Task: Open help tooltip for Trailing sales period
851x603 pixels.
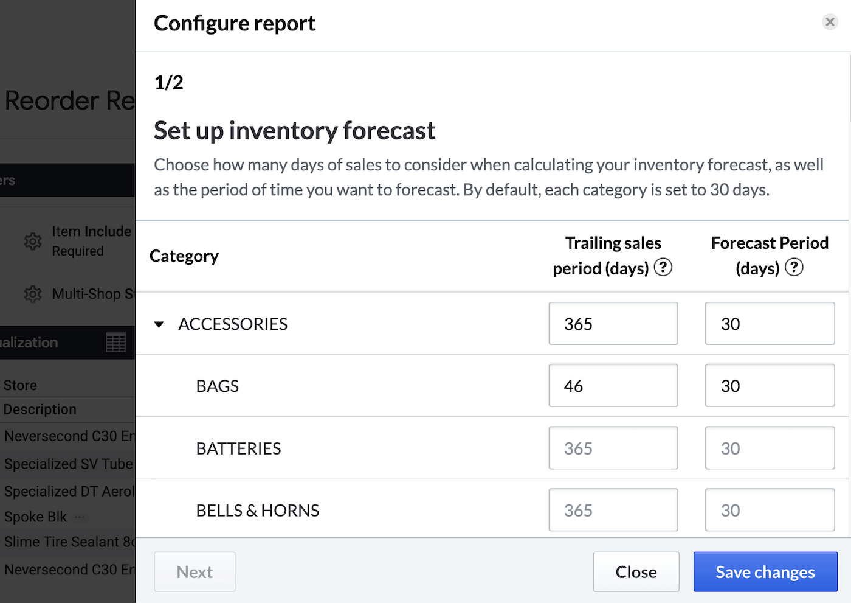Action: [x=663, y=267]
